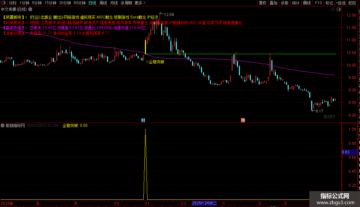
Task: Switch to the 分时 tab
Action: 13,3
